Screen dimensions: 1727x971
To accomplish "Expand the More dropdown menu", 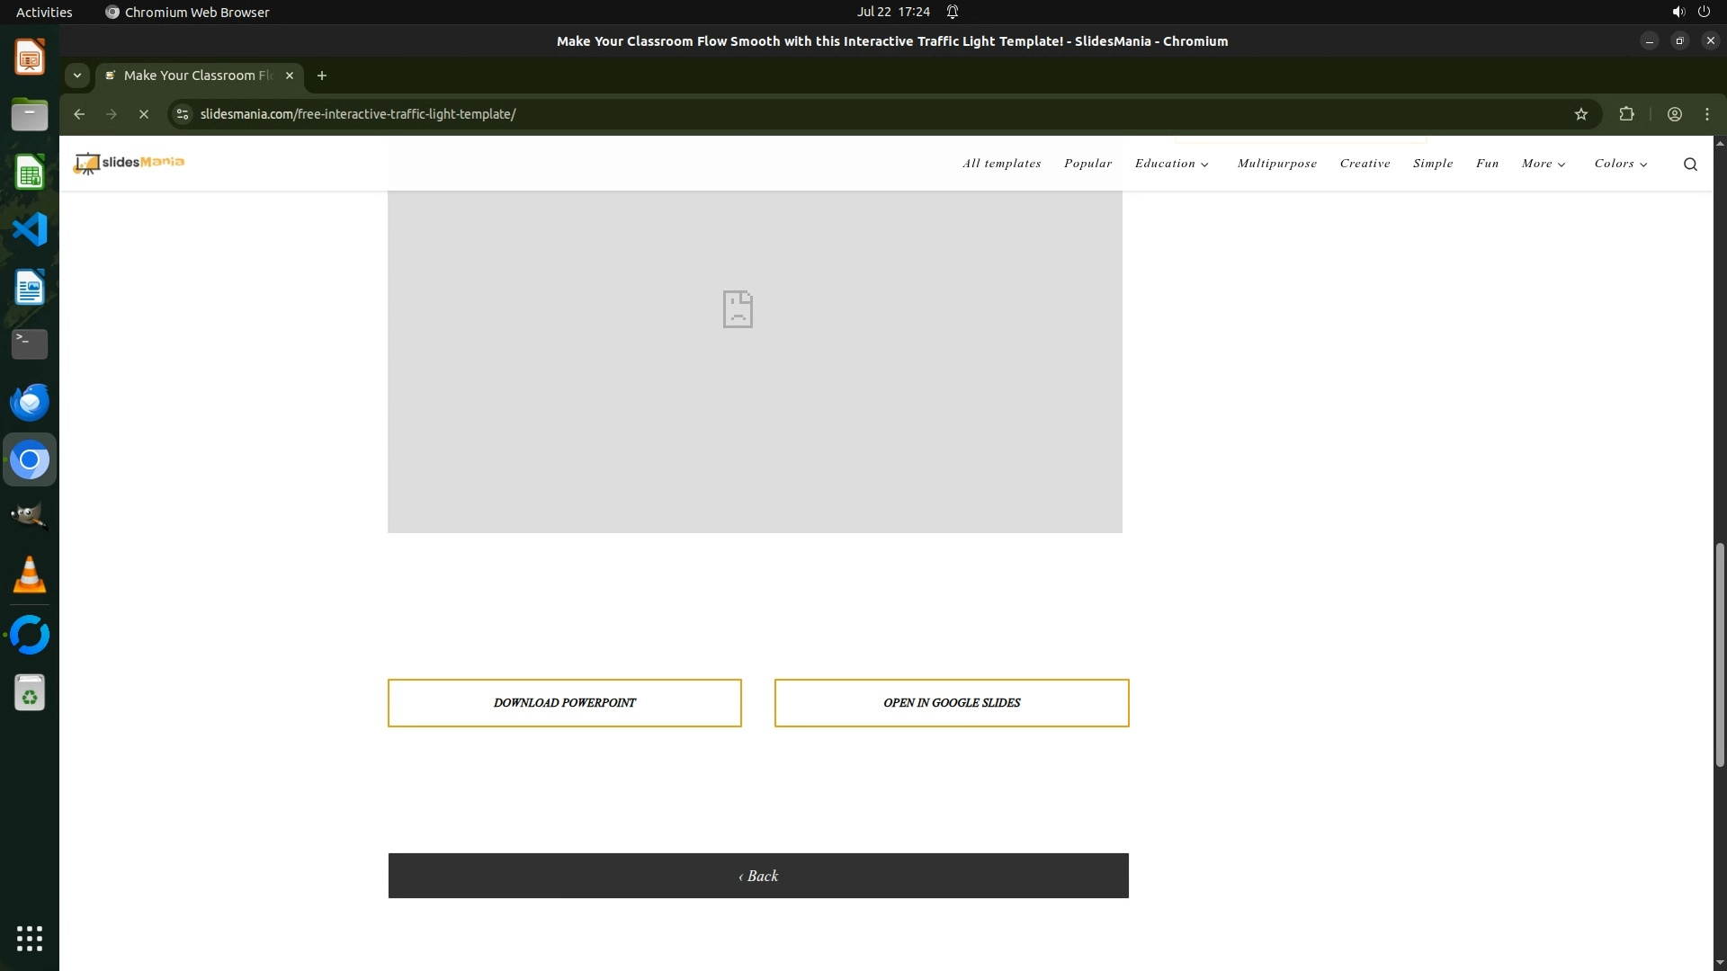I will [x=1543, y=164].
